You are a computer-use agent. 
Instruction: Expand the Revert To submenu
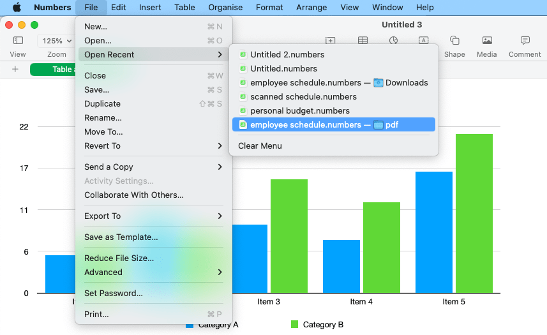pos(153,146)
